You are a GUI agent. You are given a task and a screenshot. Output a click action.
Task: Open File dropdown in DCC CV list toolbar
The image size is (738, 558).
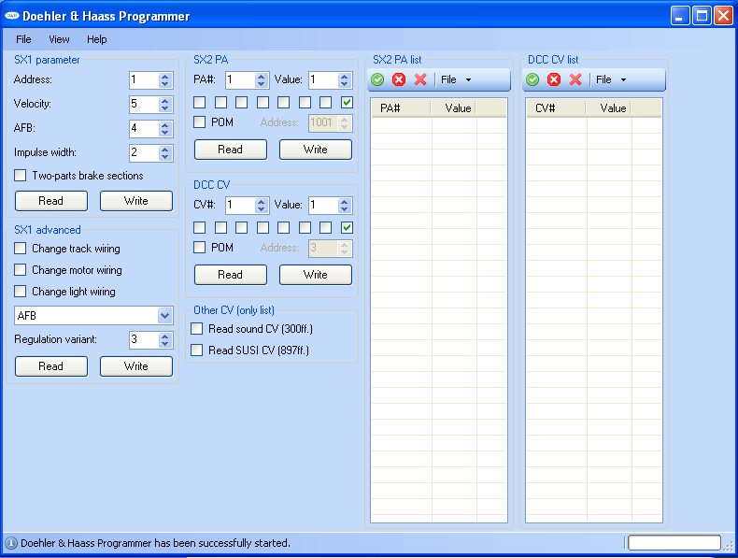point(610,79)
